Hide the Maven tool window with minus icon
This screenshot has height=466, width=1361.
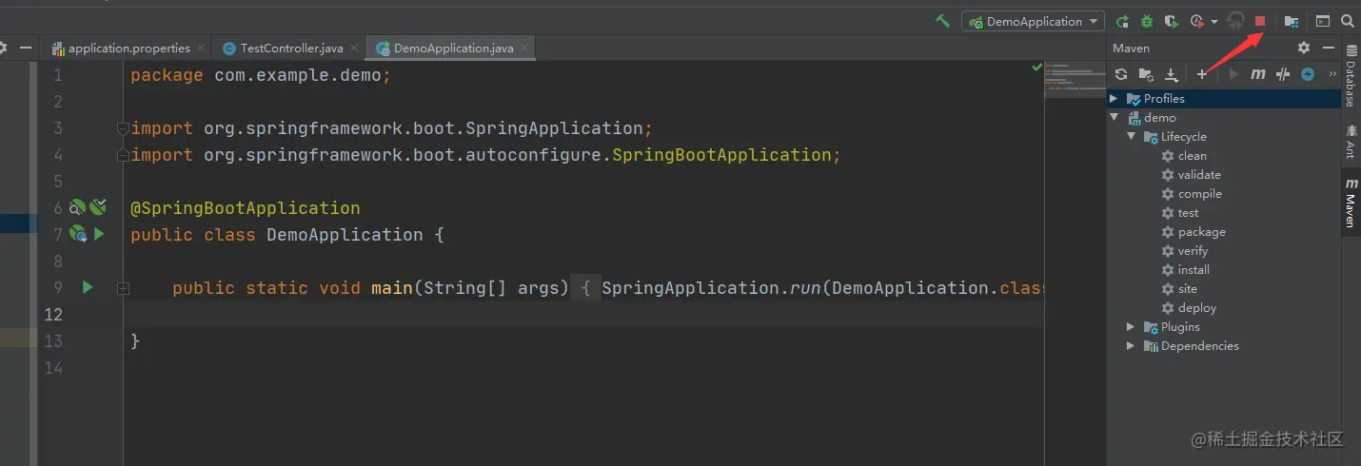tap(1328, 48)
